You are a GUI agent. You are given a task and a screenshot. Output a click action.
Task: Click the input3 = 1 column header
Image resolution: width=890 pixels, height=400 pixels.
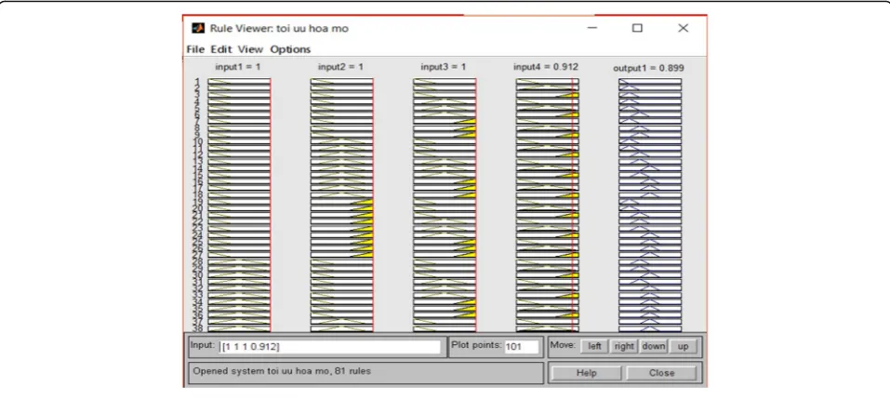[x=444, y=67]
